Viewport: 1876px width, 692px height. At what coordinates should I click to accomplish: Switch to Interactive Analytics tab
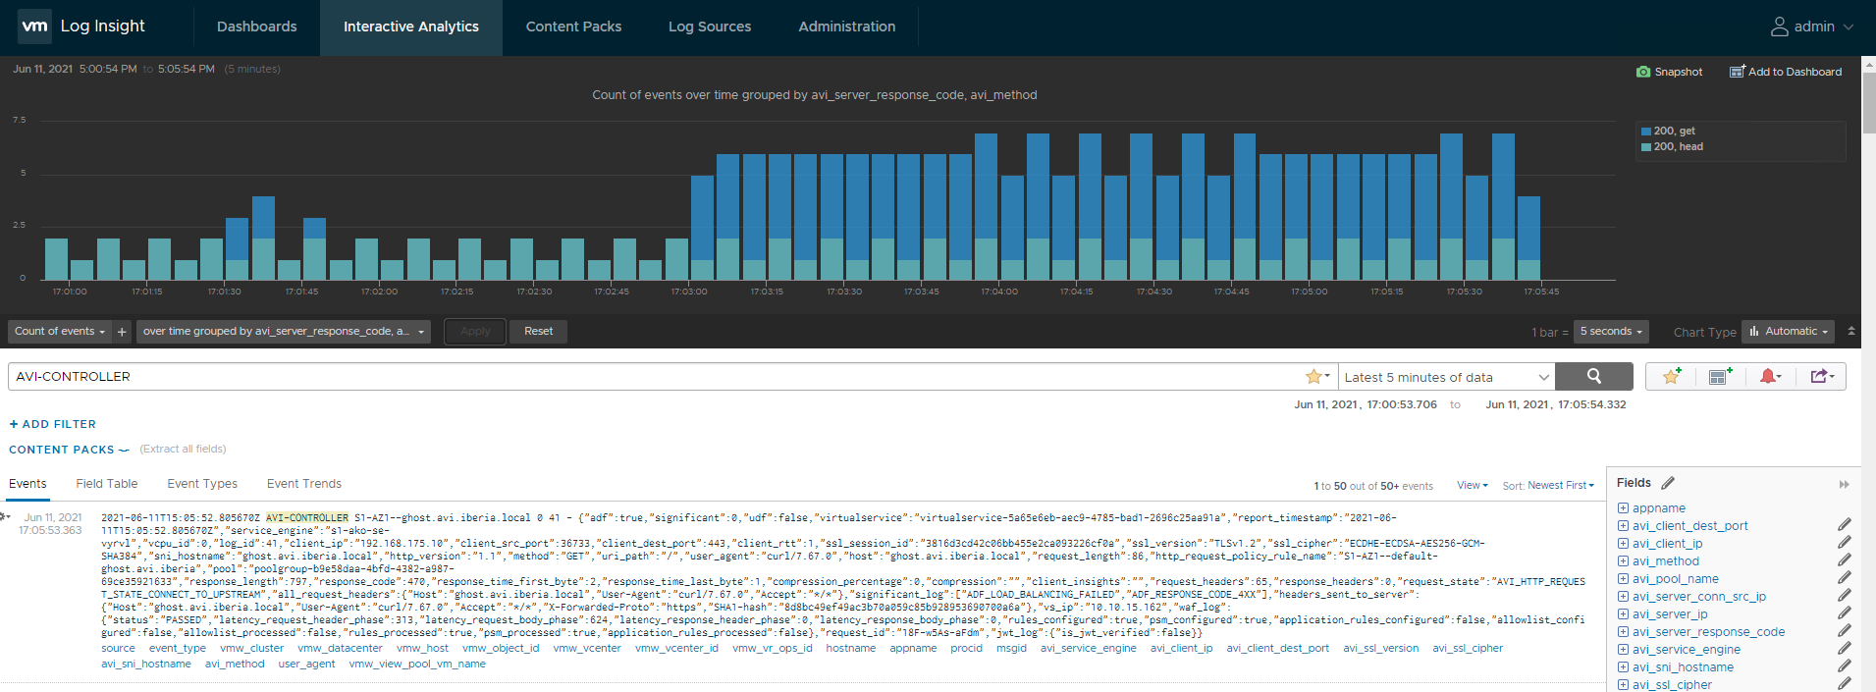[x=411, y=27]
